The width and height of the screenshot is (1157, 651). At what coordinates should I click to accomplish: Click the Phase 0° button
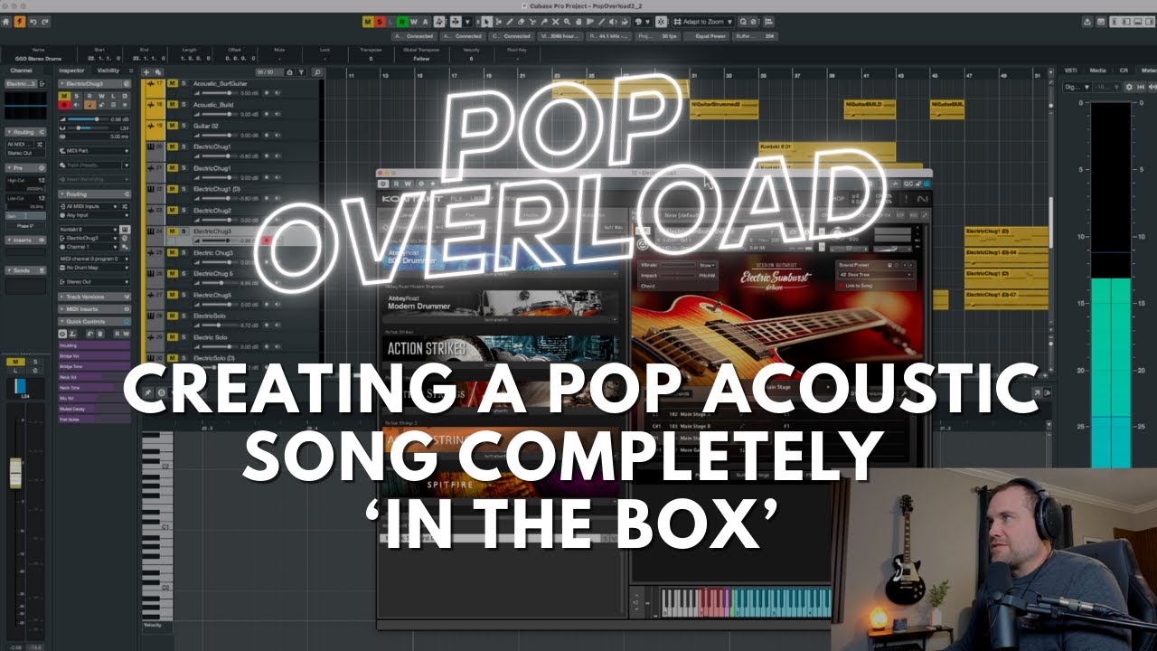(25, 226)
